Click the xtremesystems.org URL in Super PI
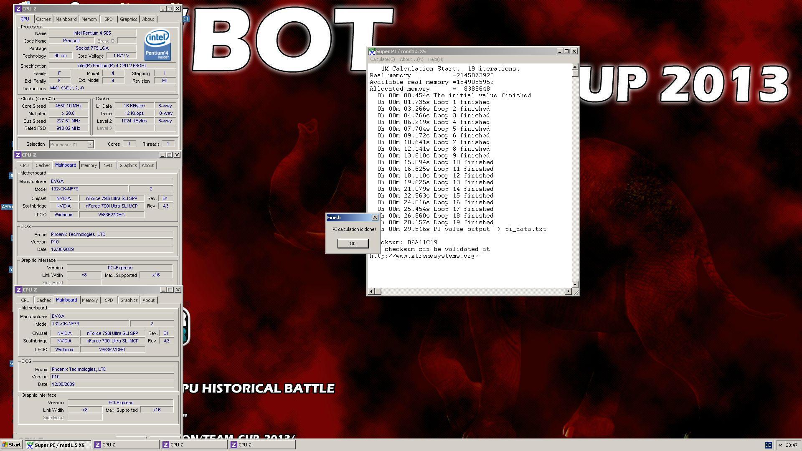The image size is (802, 451). point(424,256)
